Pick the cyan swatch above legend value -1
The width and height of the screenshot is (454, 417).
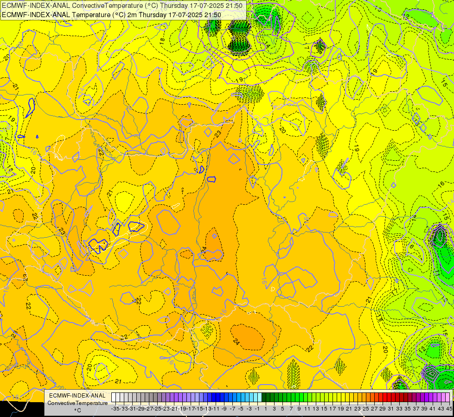(256, 397)
